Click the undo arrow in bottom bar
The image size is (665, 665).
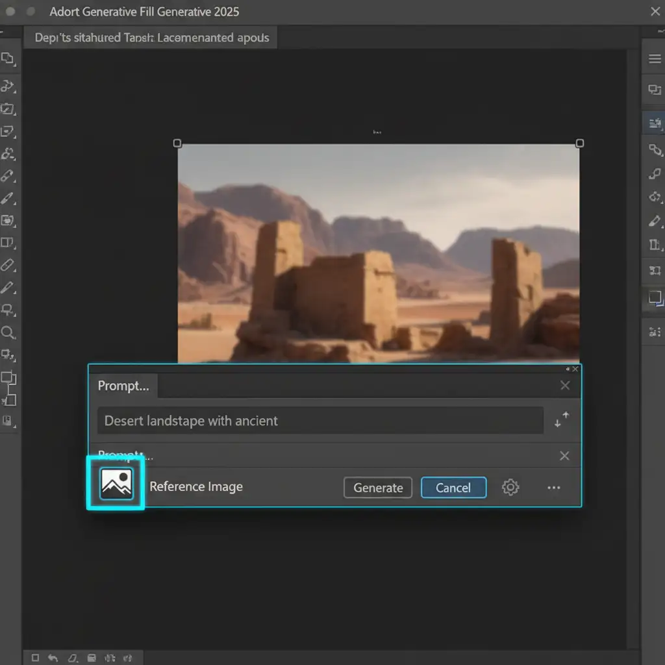click(53, 658)
